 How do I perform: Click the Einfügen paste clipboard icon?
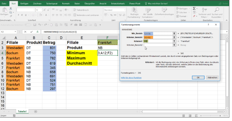[5, 10]
